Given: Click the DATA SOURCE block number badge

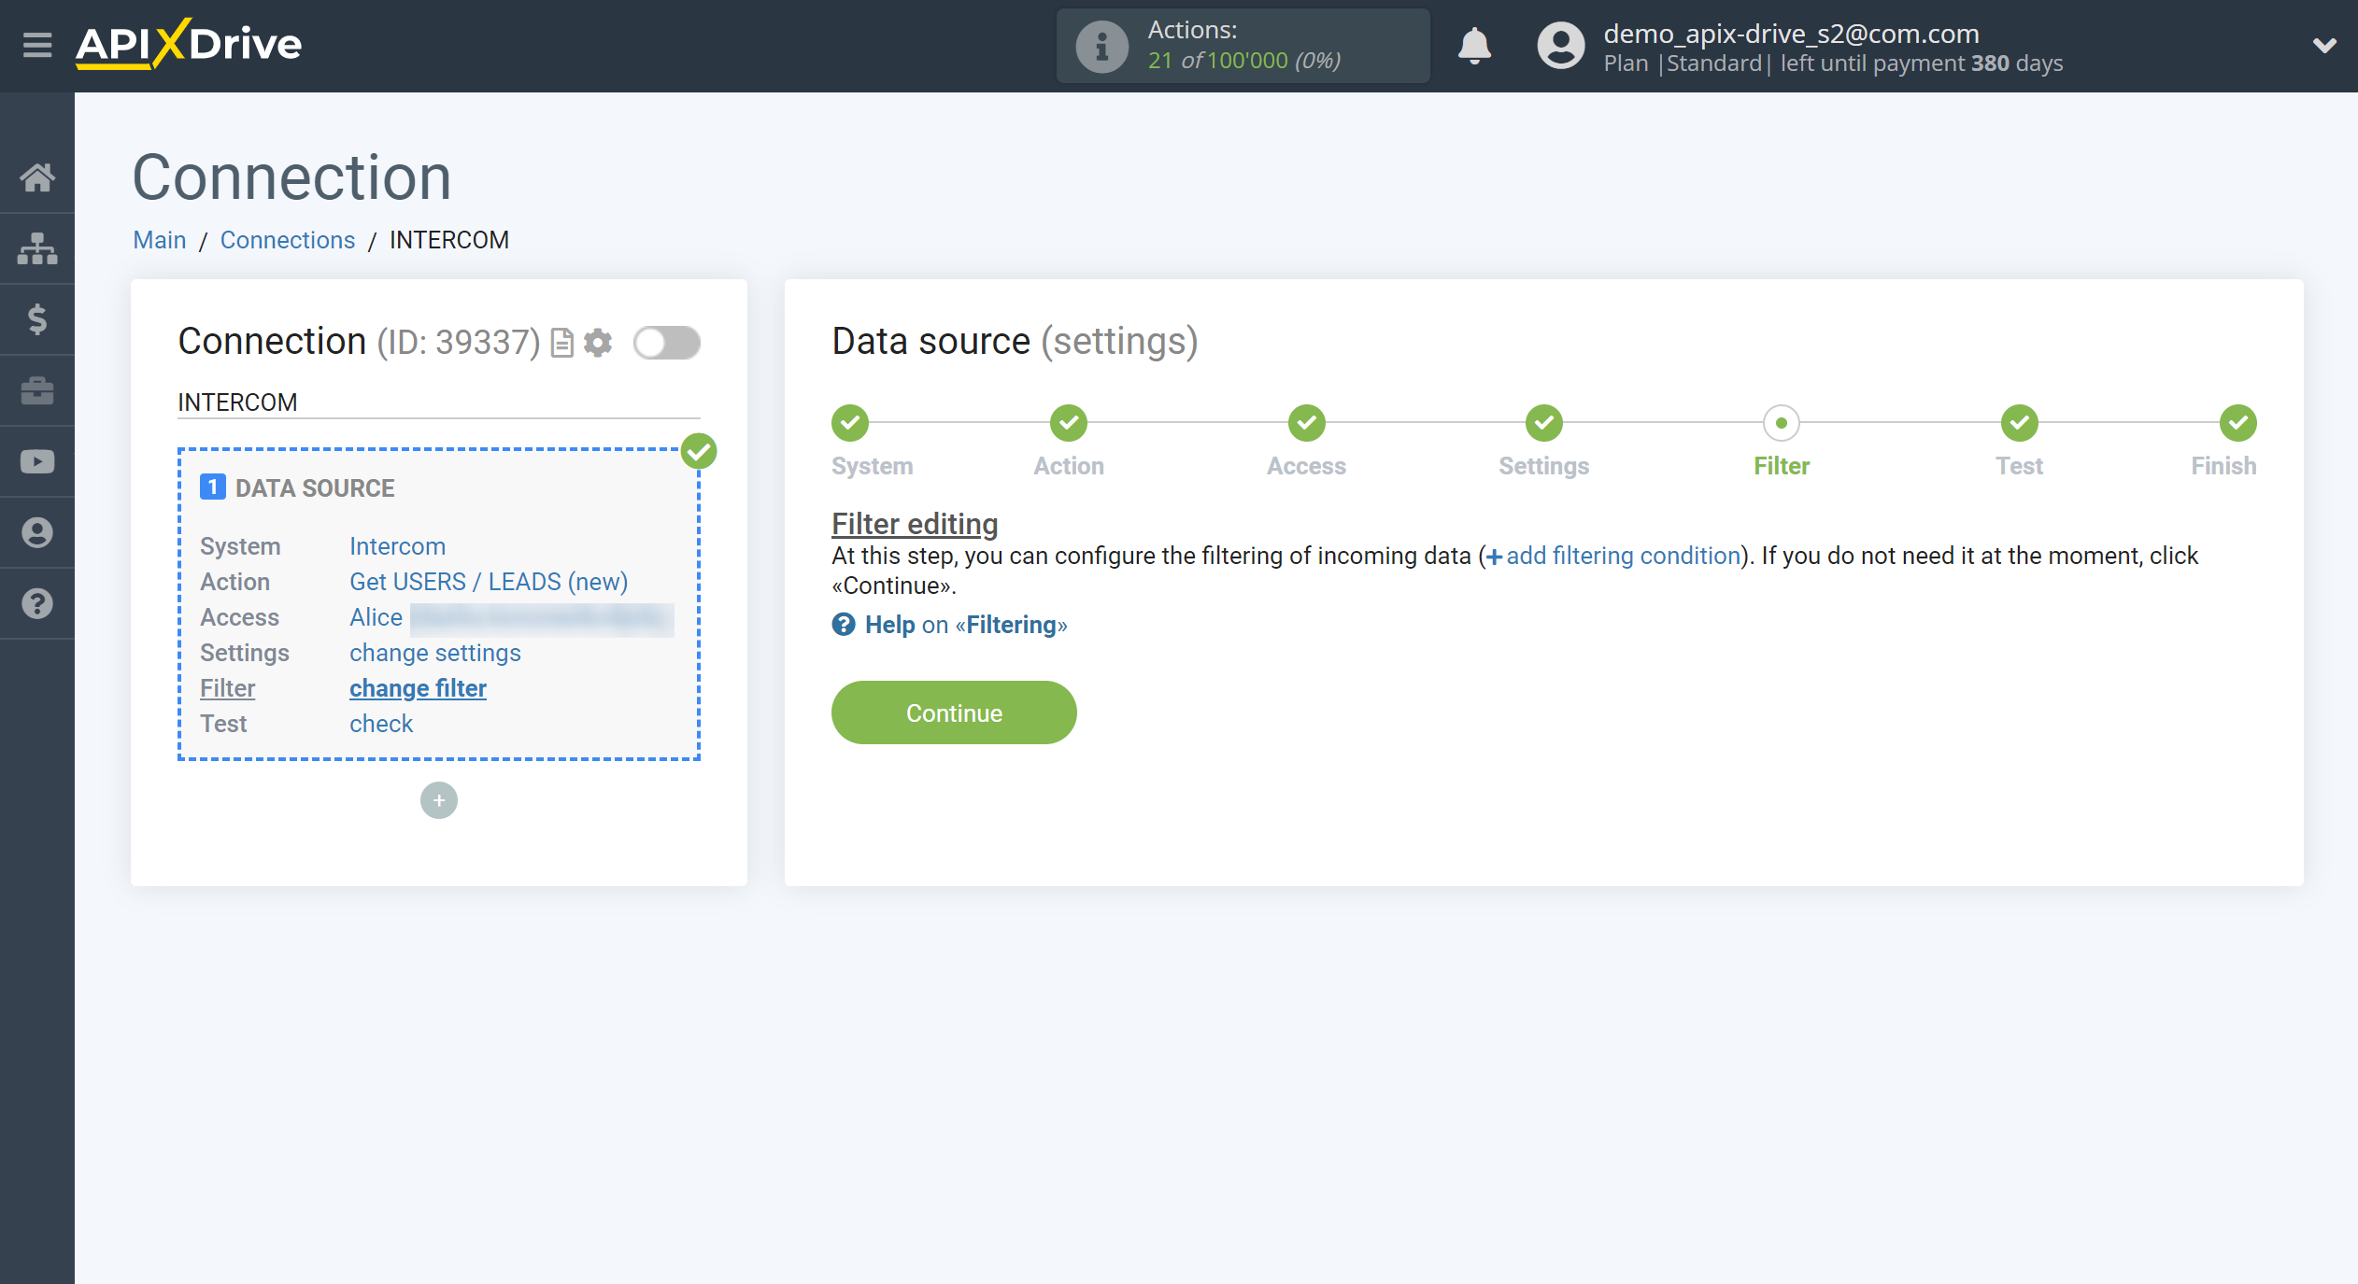Looking at the screenshot, I should click(213, 487).
